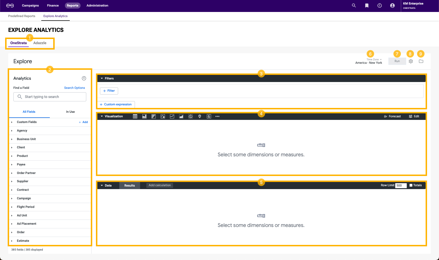439x260 pixels.
Task: Expand the Campaign field group
Action: coord(24,198)
